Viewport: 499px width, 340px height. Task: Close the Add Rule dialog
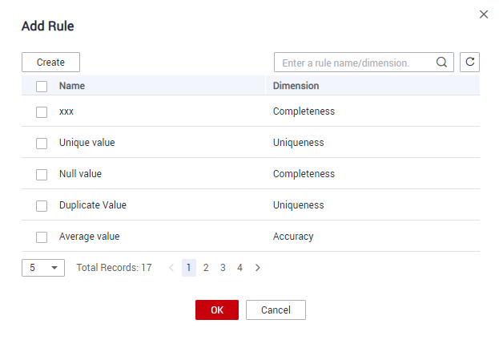pos(484,14)
